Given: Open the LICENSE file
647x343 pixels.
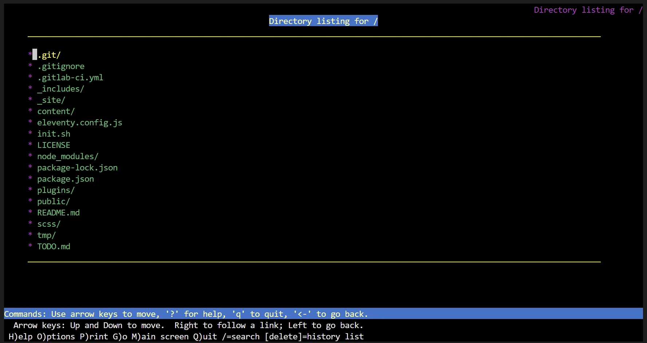Looking at the screenshot, I should (54, 145).
